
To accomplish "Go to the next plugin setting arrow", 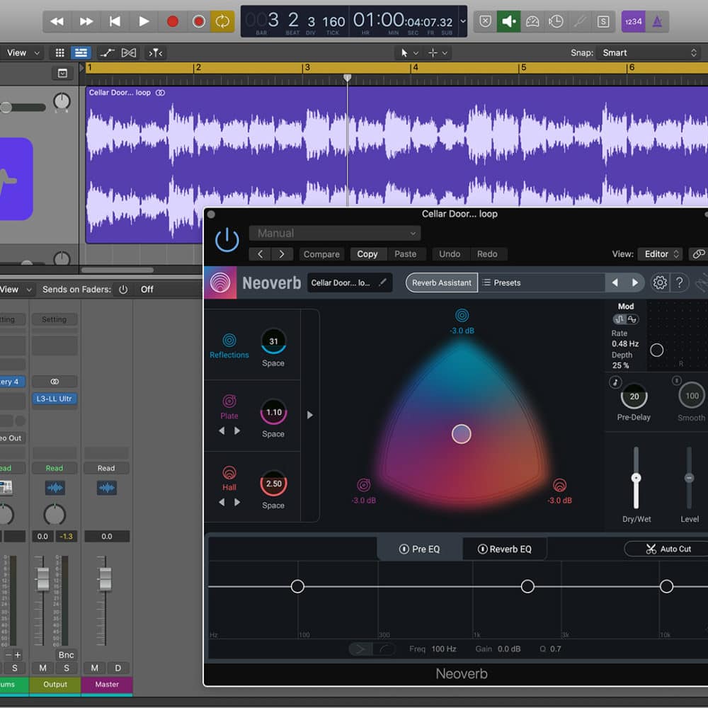I will pyautogui.click(x=282, y=253).
